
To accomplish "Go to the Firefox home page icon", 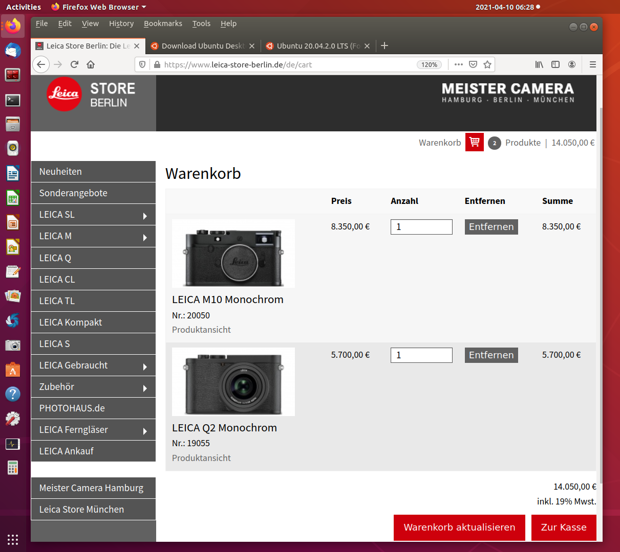I will click(x=91, y=64).
